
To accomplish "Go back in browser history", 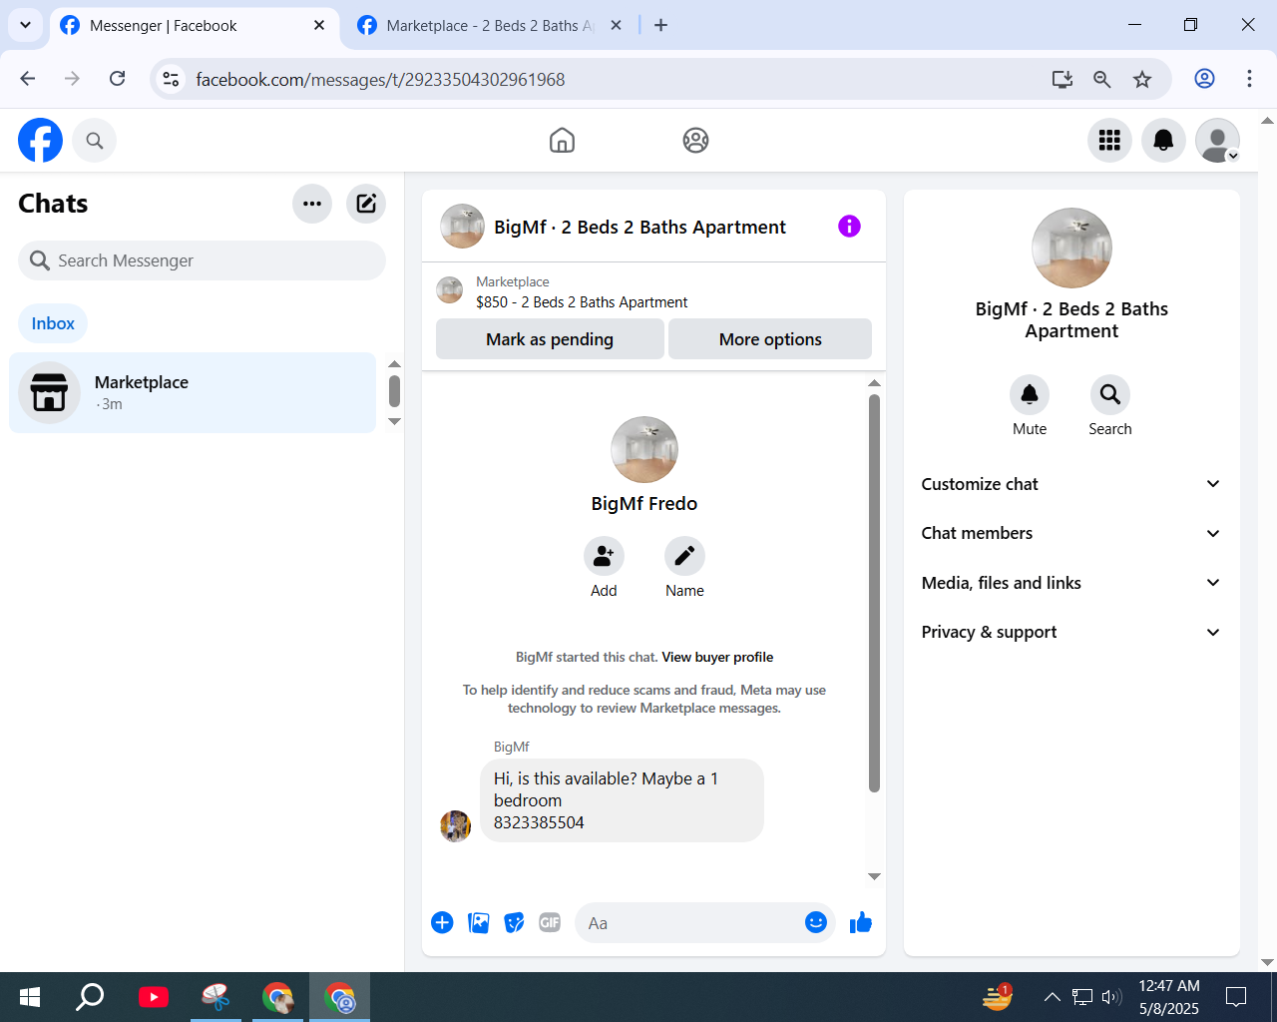I will [28, 79].
